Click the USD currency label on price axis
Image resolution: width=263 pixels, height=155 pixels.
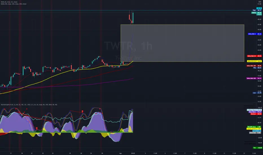point(260,2)
